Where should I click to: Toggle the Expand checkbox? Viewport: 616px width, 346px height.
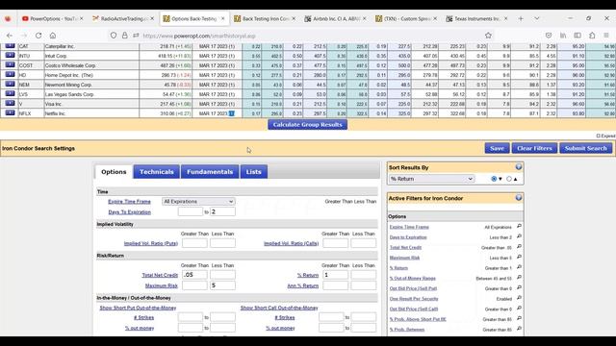598,136
